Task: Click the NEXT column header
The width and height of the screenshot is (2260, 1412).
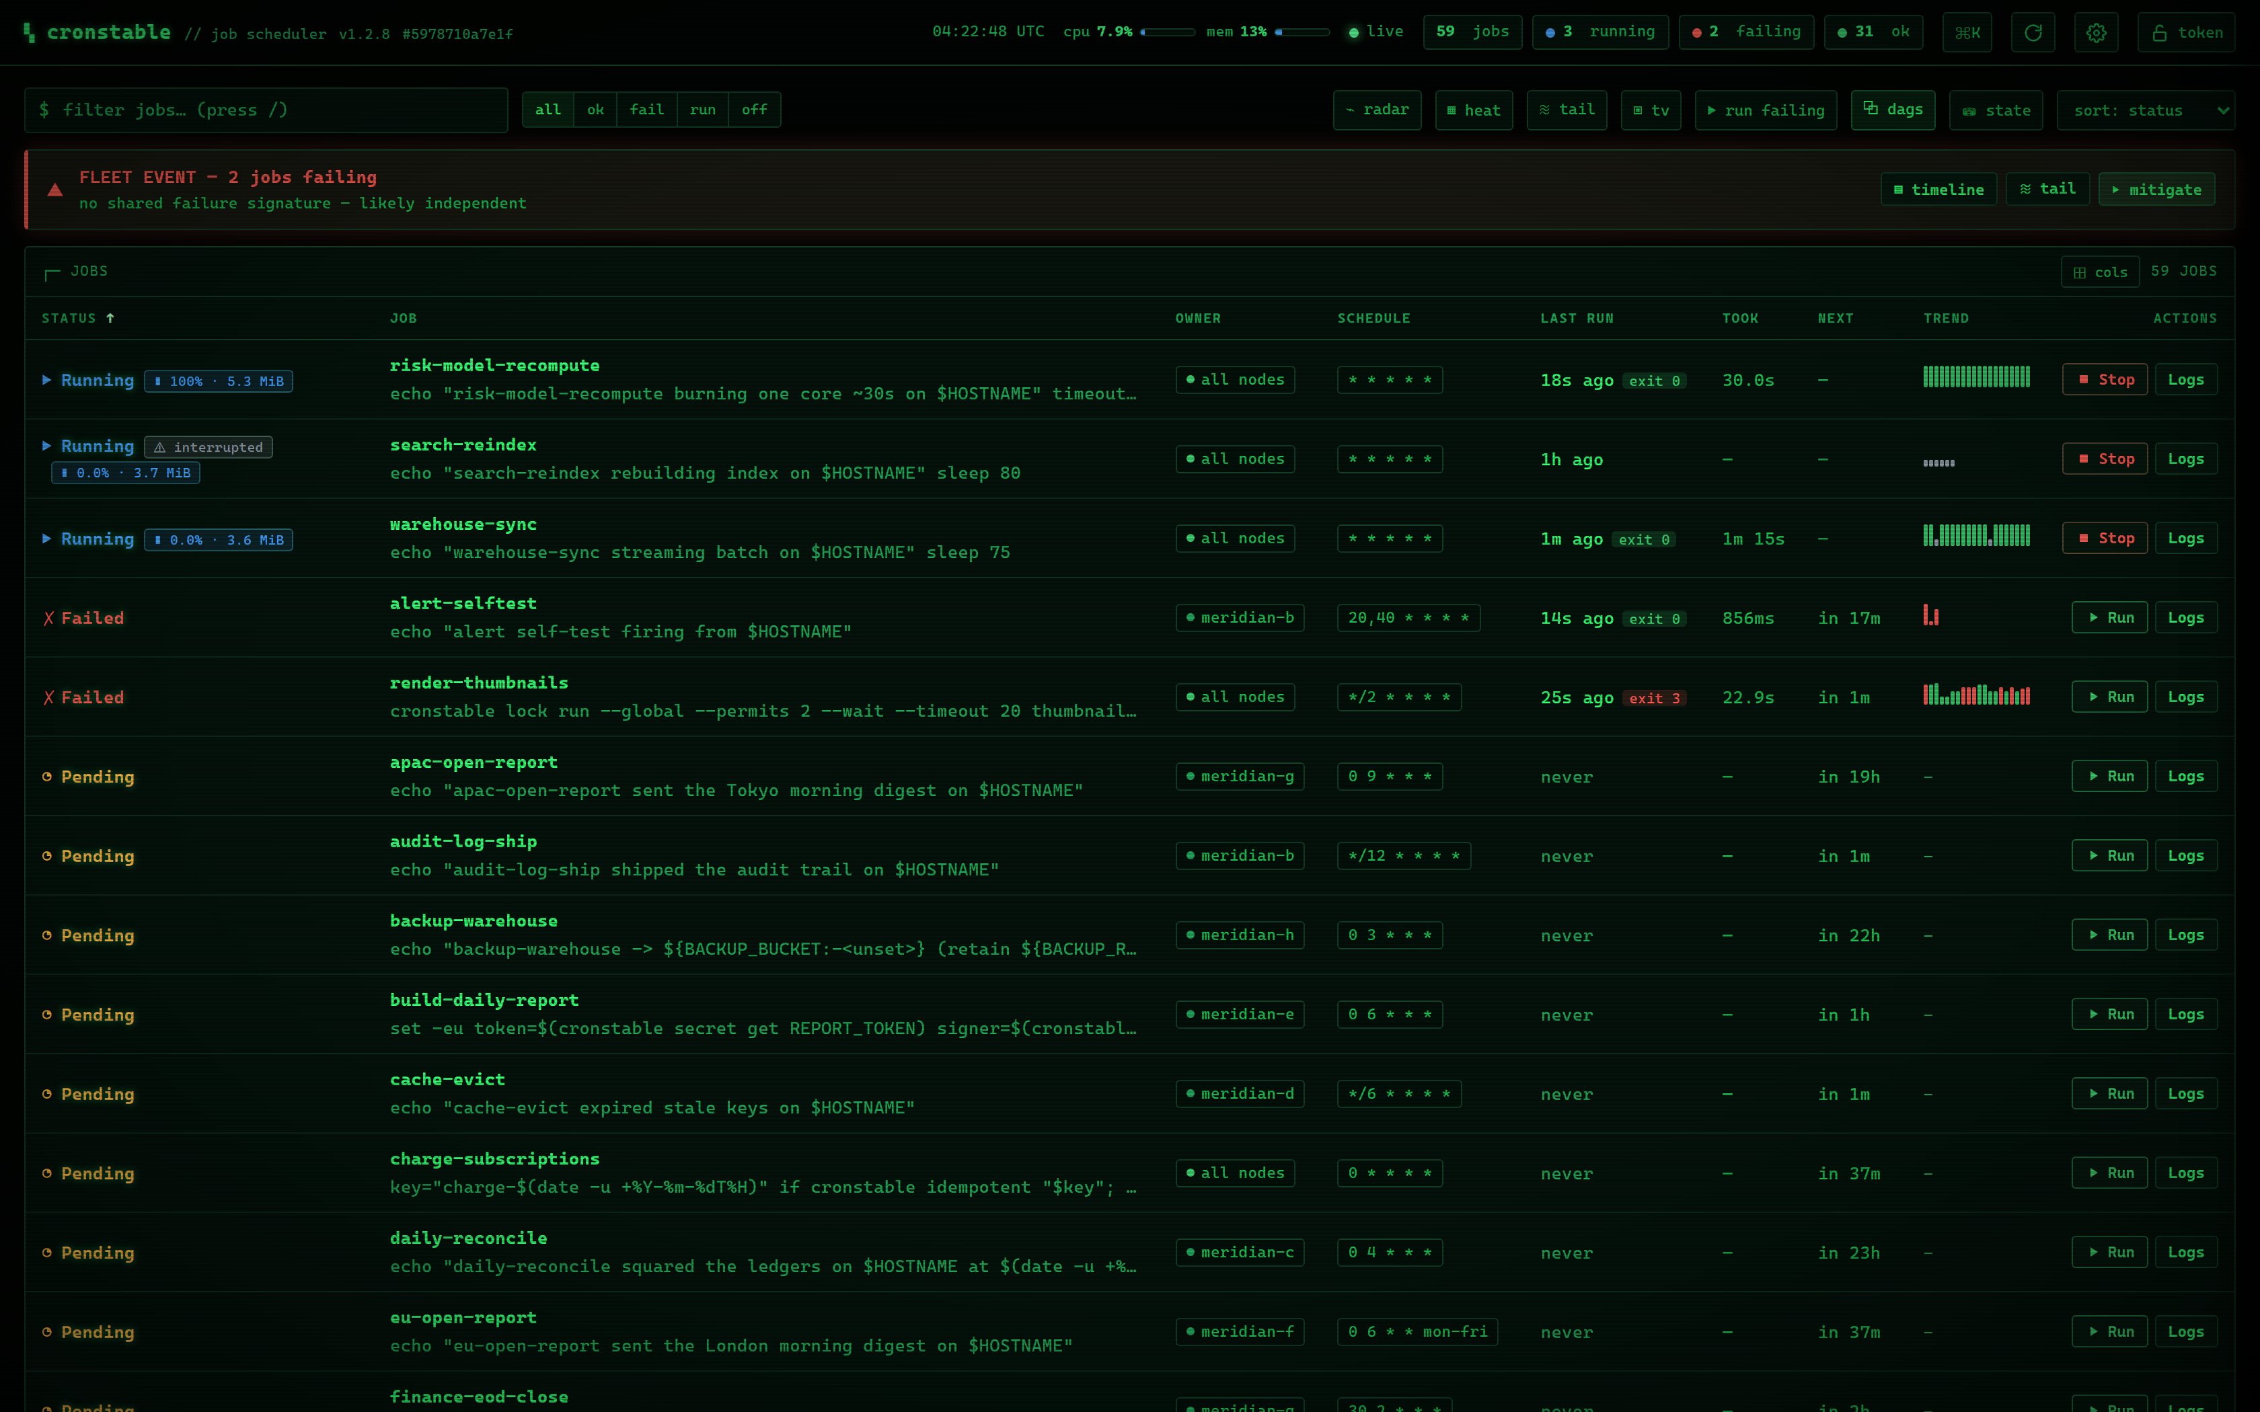Action: tap(1835, 319)
